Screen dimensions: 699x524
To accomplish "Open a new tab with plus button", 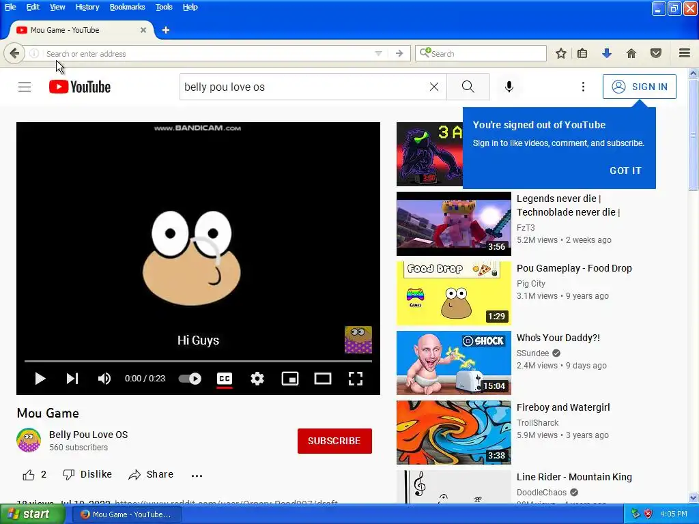I will (x=166, y=30).
